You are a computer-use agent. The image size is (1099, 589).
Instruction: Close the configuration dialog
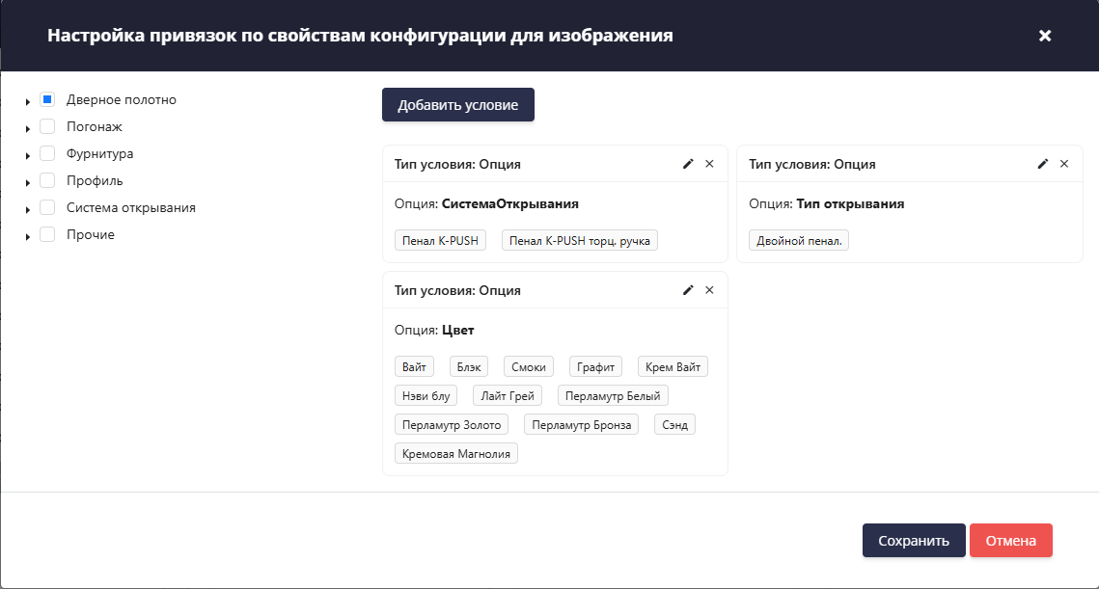(1044, 36)
